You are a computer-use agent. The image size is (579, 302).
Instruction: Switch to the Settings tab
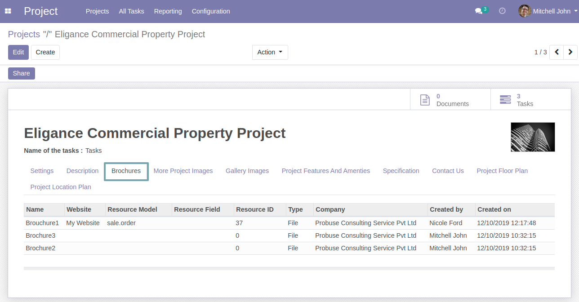point(42,171)
